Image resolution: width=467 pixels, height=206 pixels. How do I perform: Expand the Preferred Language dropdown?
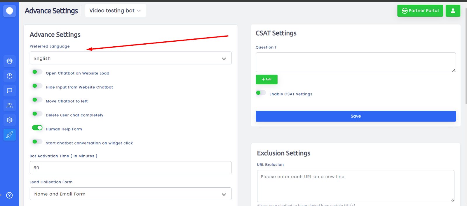[130, 58]
